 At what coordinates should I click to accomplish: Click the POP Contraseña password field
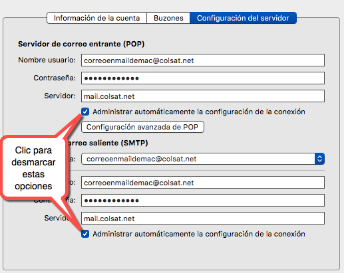[x=203, y=78]
